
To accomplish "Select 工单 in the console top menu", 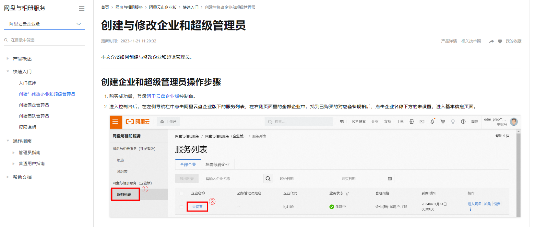I will [x=400, y=122].
